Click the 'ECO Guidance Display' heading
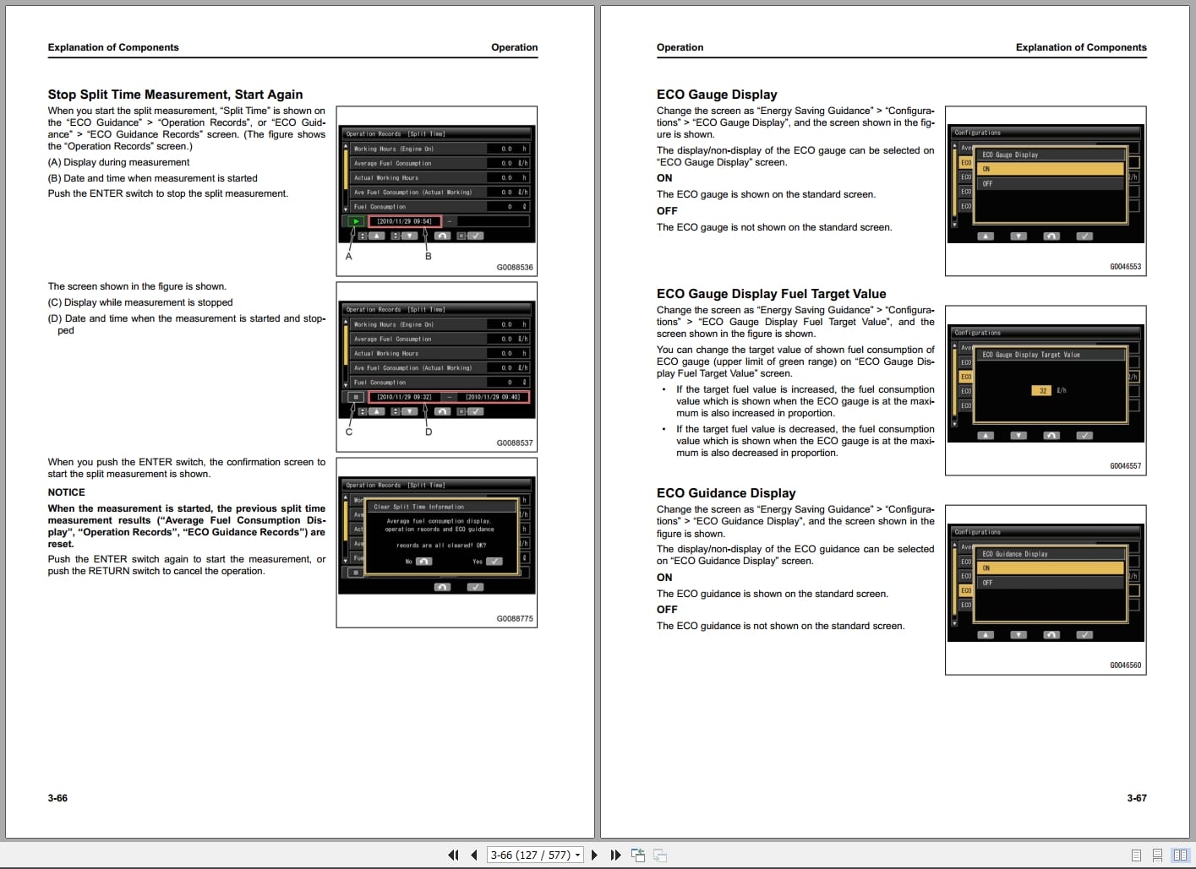The image size is (1196, 869). [x=726, y=493]
